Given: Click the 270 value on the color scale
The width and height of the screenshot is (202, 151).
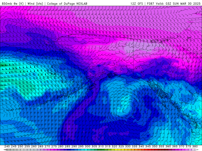Looking at the screenshot, I should (47, 146).
